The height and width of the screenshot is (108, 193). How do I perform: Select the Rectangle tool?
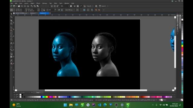11,33
